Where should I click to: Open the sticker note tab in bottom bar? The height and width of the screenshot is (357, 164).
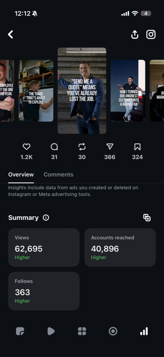point(20,331)
